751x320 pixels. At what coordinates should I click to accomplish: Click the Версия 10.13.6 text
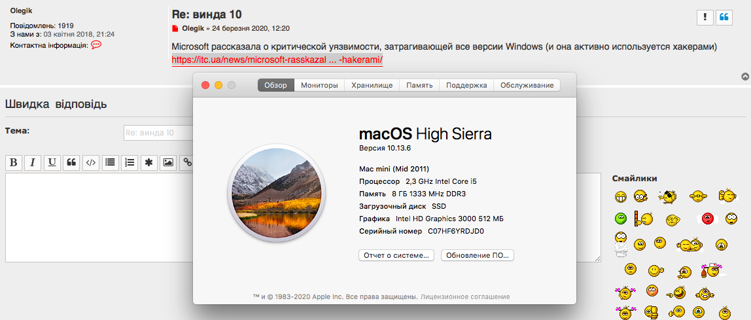click(x=385, y=147)
